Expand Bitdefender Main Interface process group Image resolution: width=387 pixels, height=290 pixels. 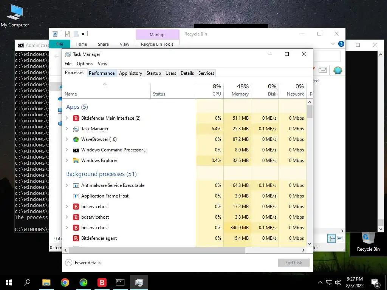pos(67,118)
